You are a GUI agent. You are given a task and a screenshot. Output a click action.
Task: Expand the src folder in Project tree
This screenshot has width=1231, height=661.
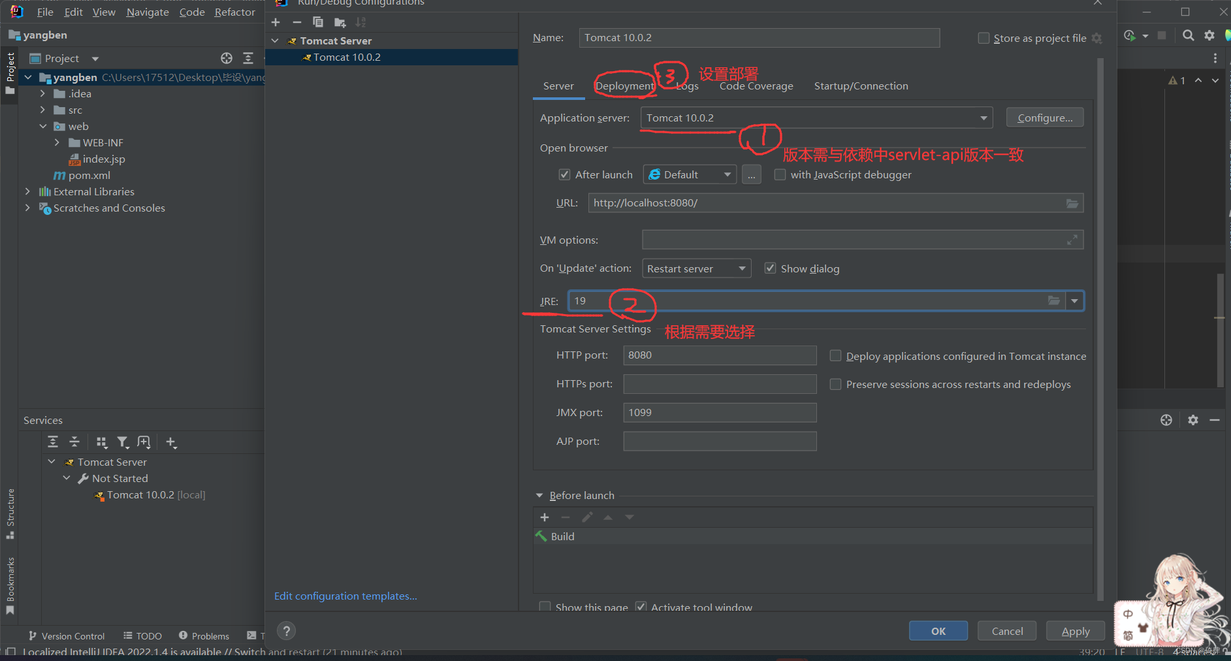click(42, 110)
